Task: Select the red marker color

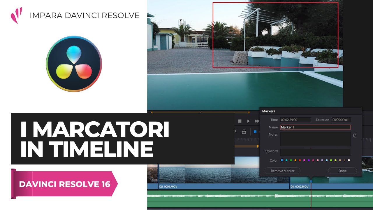Action: [x=300, y=160]
